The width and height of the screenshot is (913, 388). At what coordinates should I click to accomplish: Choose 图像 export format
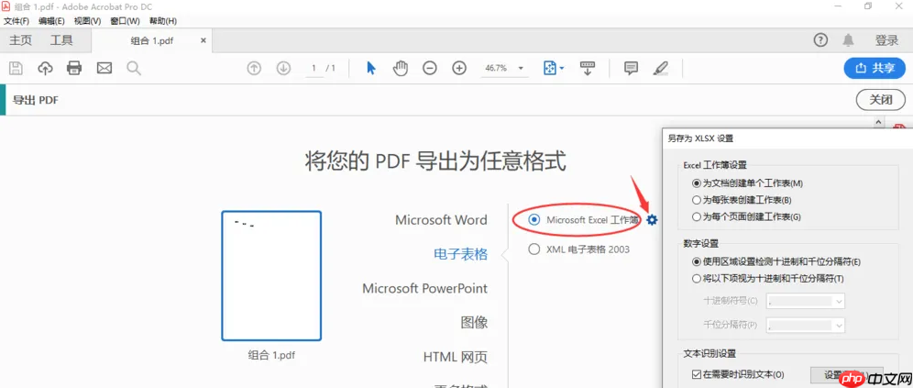pyautogui.click(x=474, y=322)
